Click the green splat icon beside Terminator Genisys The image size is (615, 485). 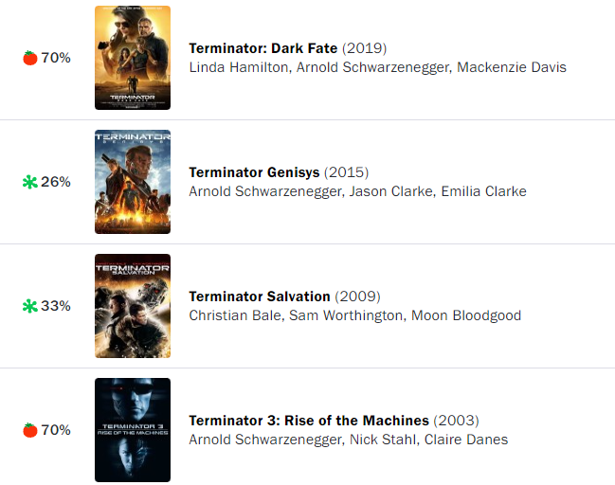pyautogui.click(x=29, y=182)
